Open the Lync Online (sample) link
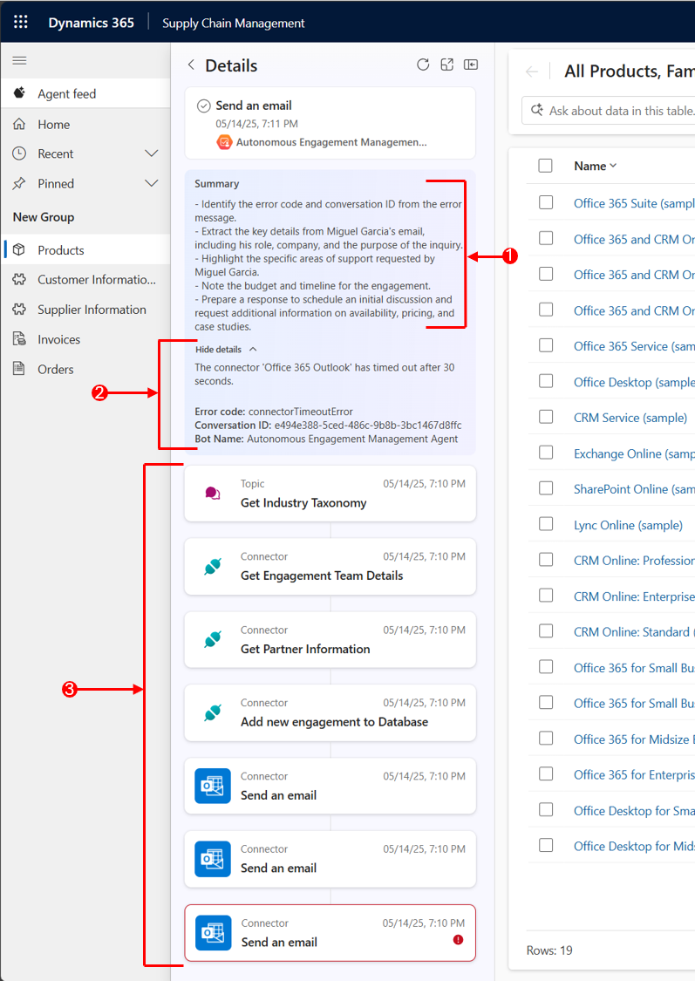The width and height of the screenshot is (695, 981). (x=628, y=525)
